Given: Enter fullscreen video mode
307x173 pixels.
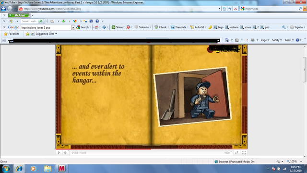Looking at the screenshot, I should coord(244,153).
